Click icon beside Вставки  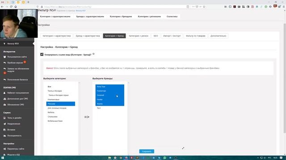click(4, 130)
